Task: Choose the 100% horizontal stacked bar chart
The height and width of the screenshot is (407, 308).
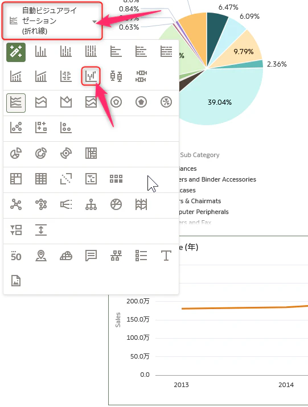Action: (166, 51)
